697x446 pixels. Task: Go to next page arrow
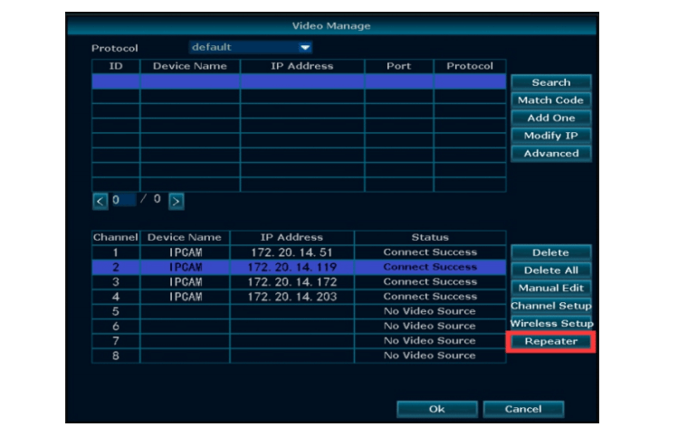click(x=176, y=200)
